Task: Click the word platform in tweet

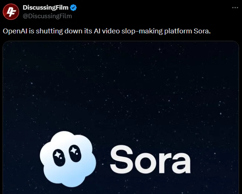Action: [x=178, y=31]
